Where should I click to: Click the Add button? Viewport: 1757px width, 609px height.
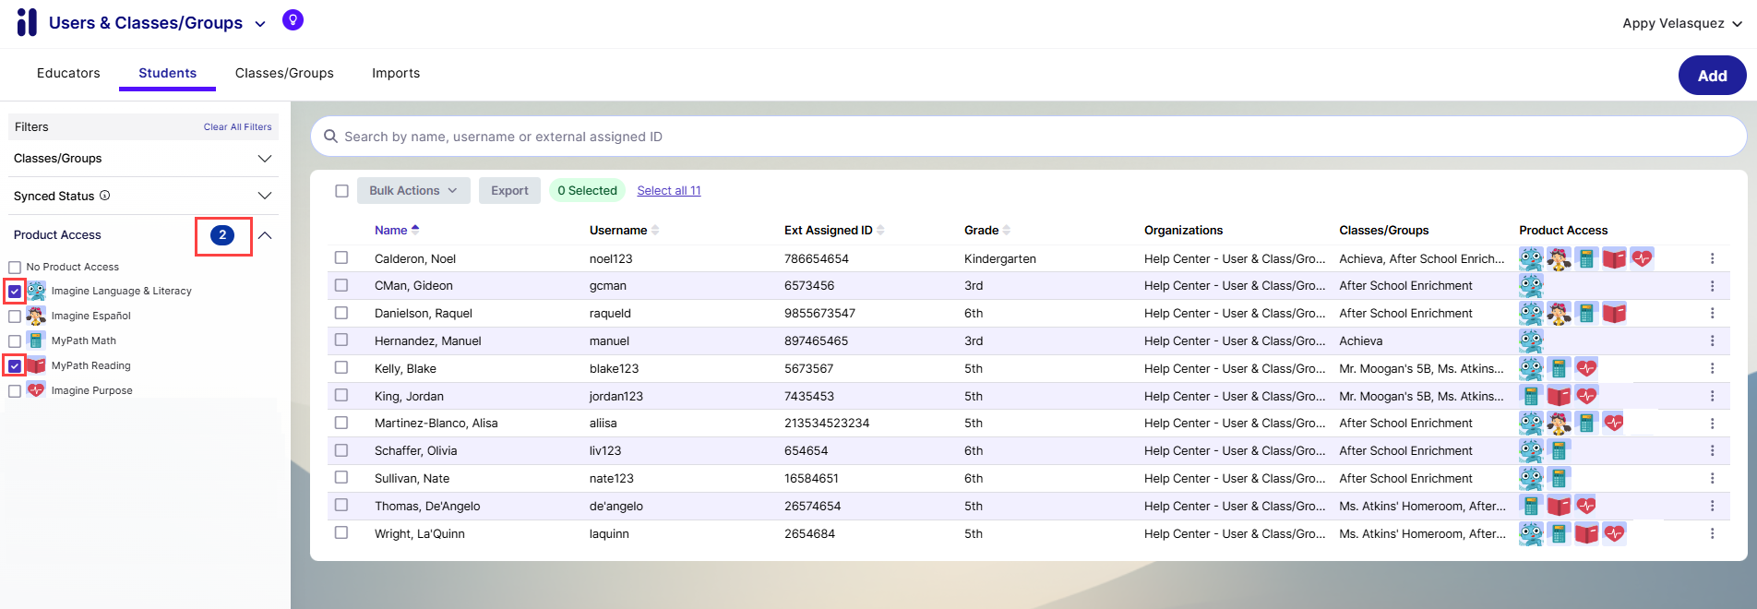coord(1712,76)
